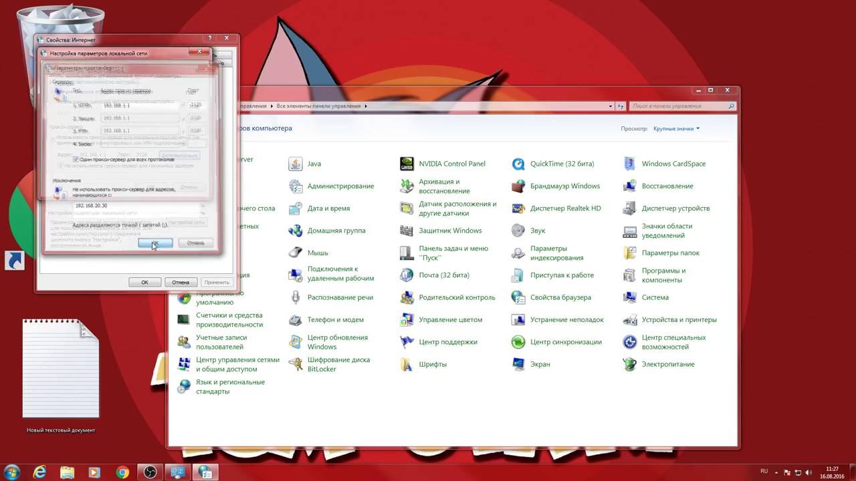Open Устранение неполадок item
Viewport: 856px width, 481px height.
point(558,319)
